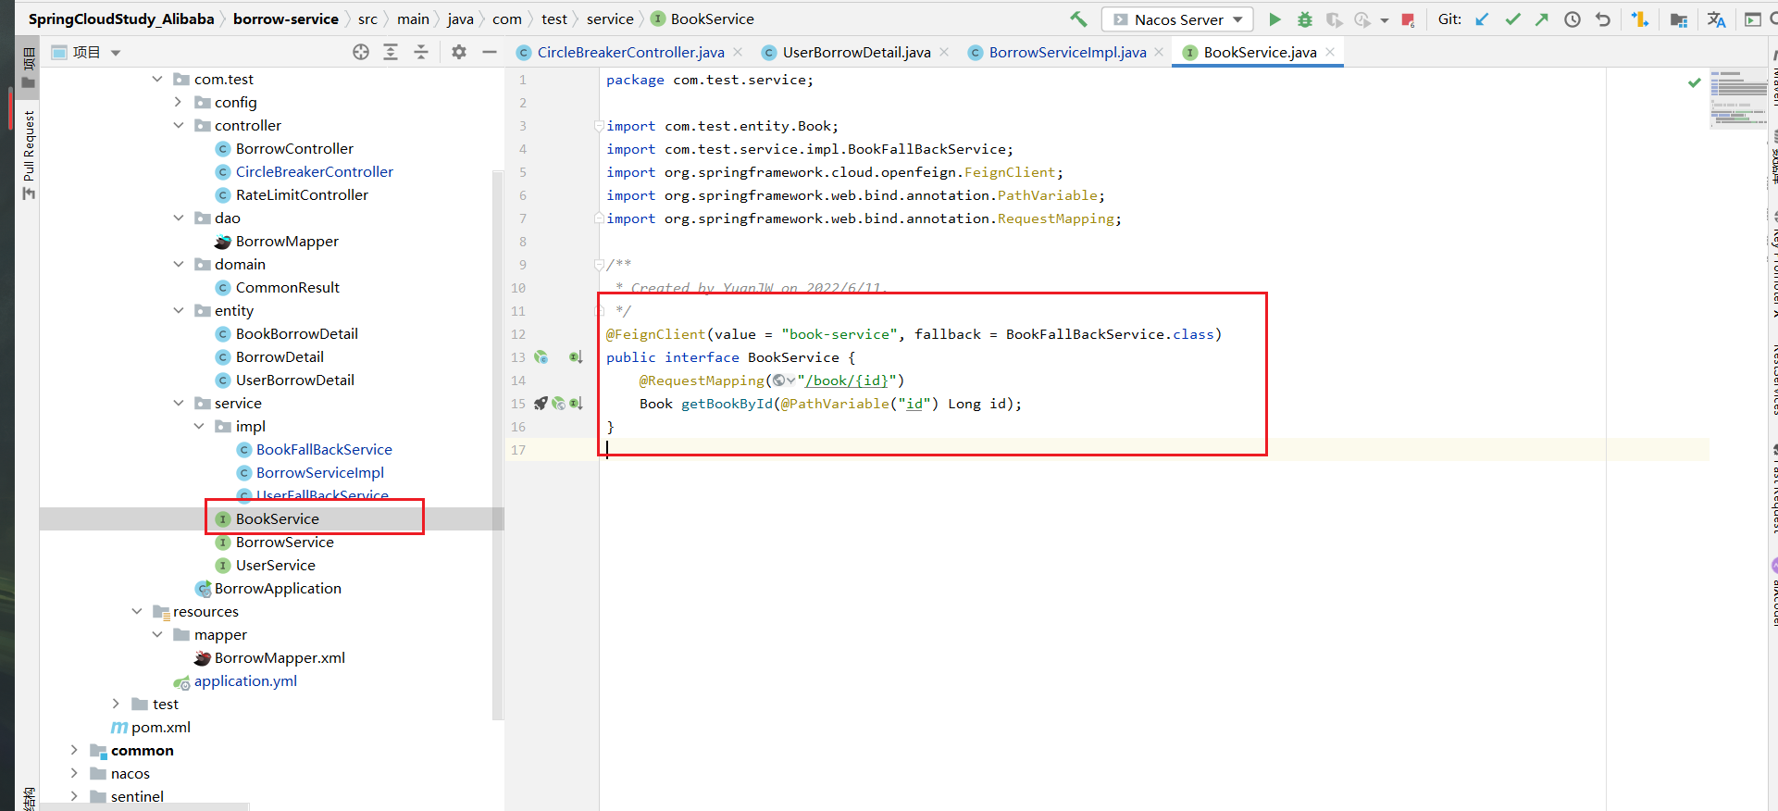Viewport: 1778px width, 811px height.
Task: Switch to CircleBreakerController.java tab
Action: coord(630,53)
